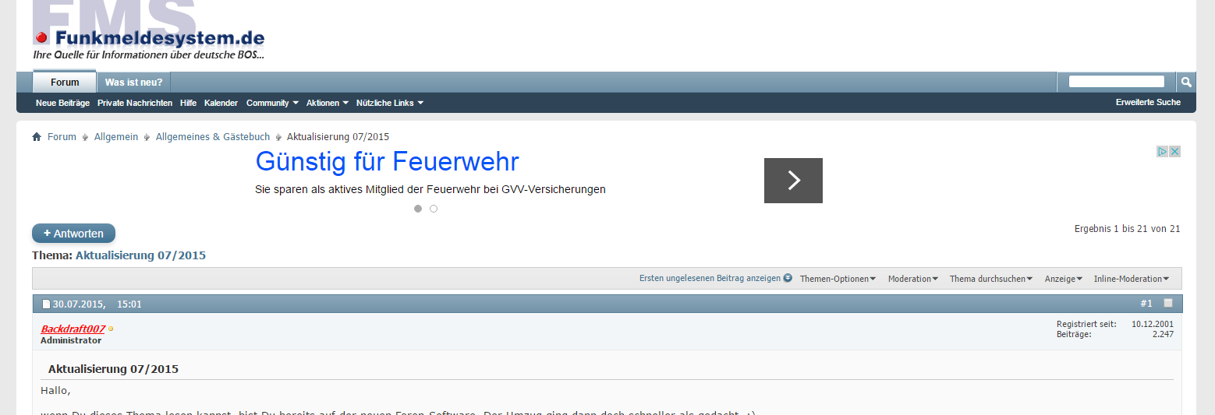Viewport: 1215px width, 415px height.
Task: Open Private Nachrichten in the navbar
Action: [x=135, y=103]
